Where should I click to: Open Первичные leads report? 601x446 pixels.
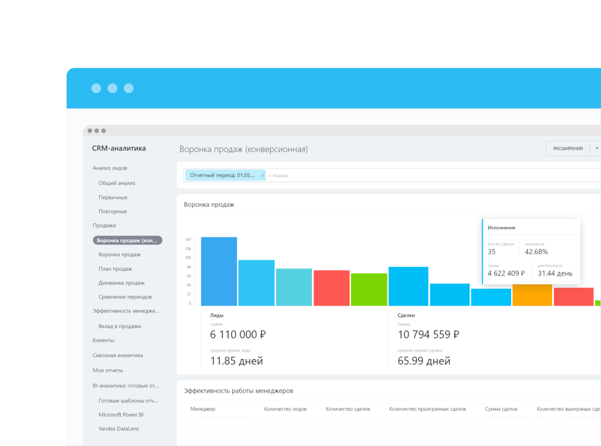113,197
